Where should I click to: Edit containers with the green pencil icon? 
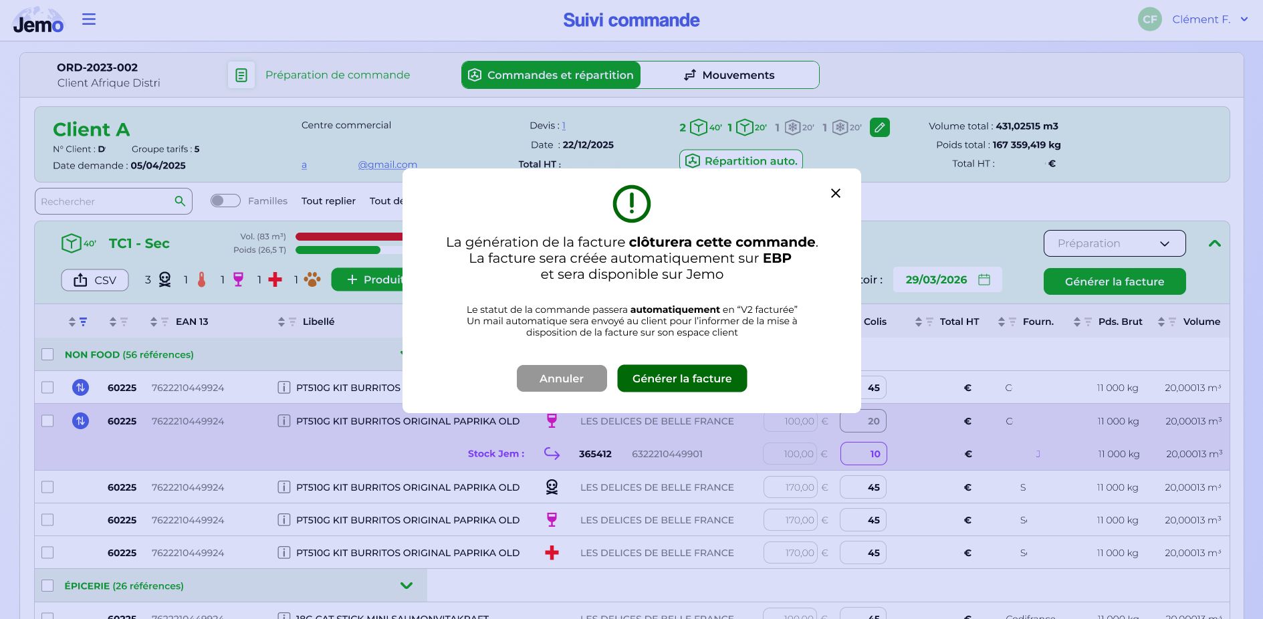880,127
